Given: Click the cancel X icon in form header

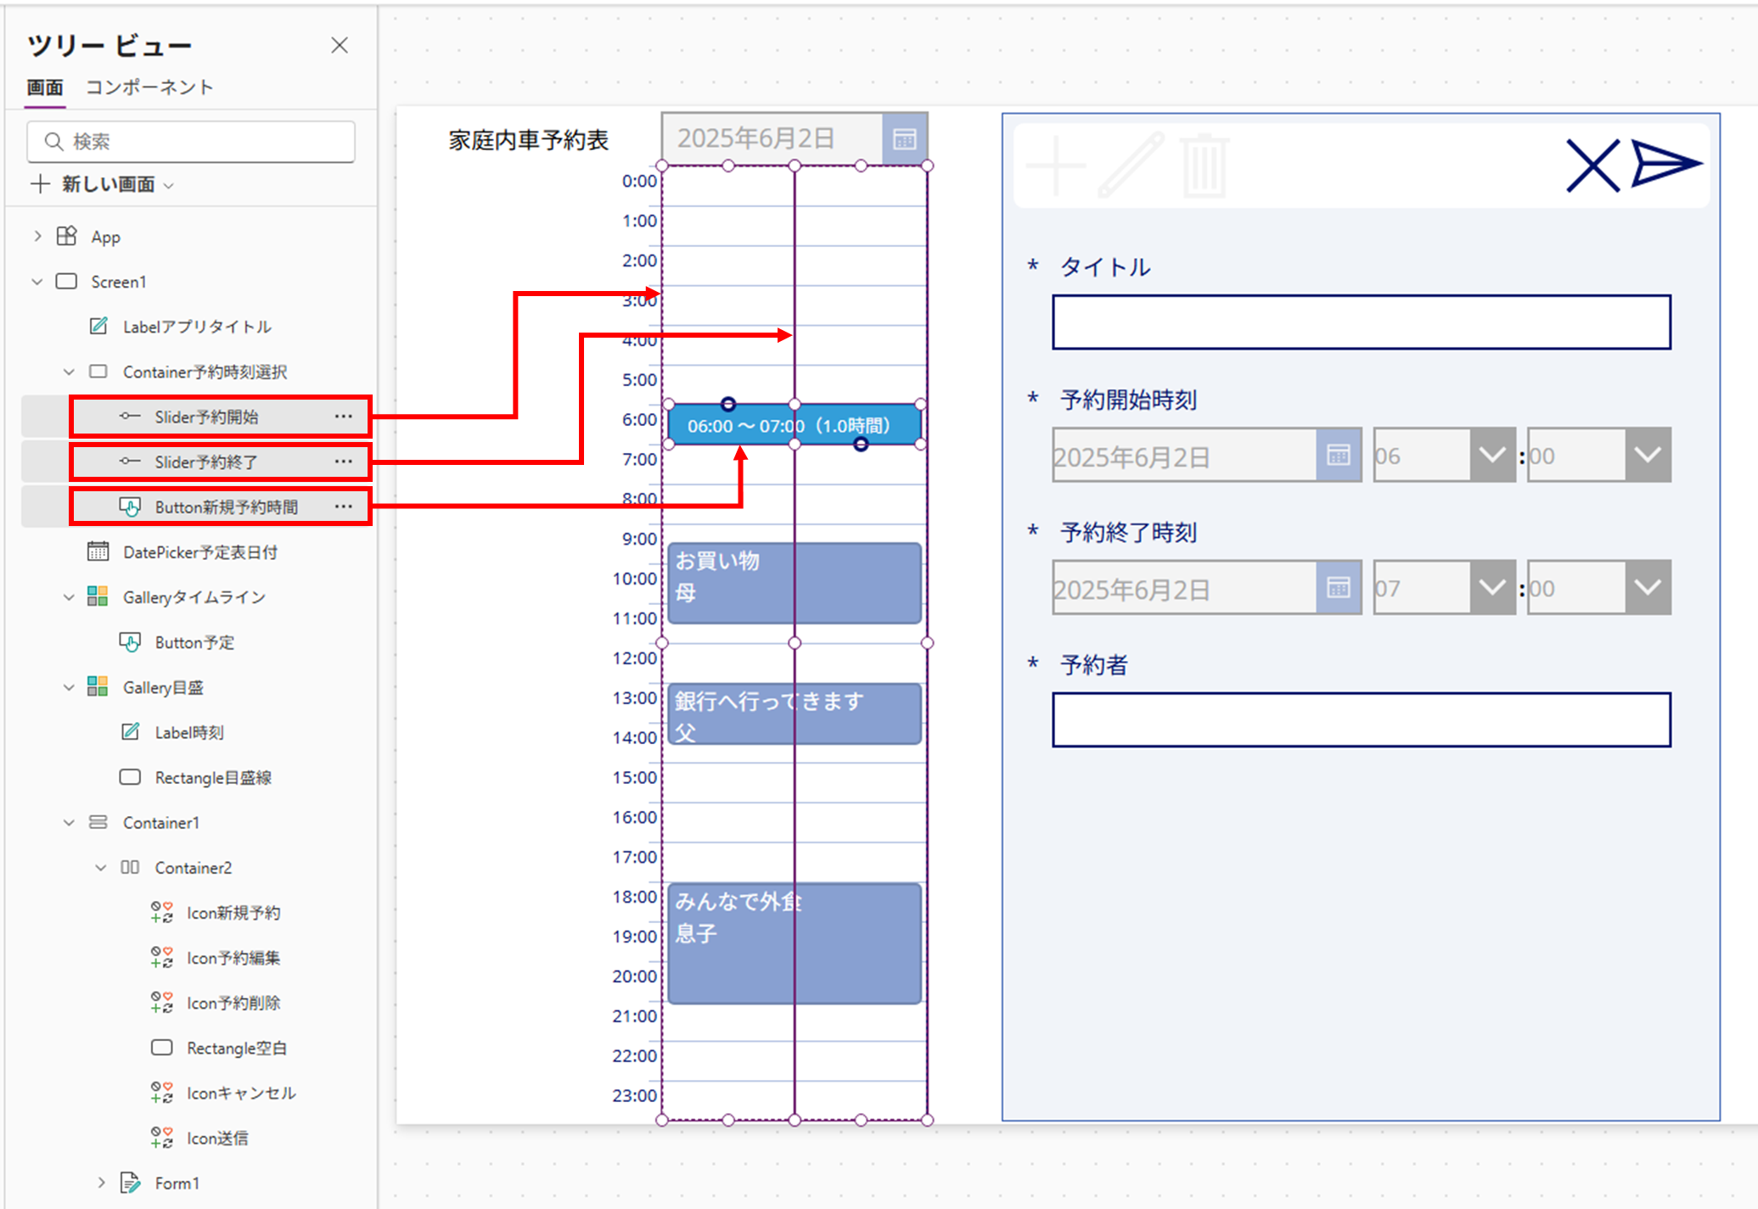Looking at the screenshot, I should (x=1592, y=166).
